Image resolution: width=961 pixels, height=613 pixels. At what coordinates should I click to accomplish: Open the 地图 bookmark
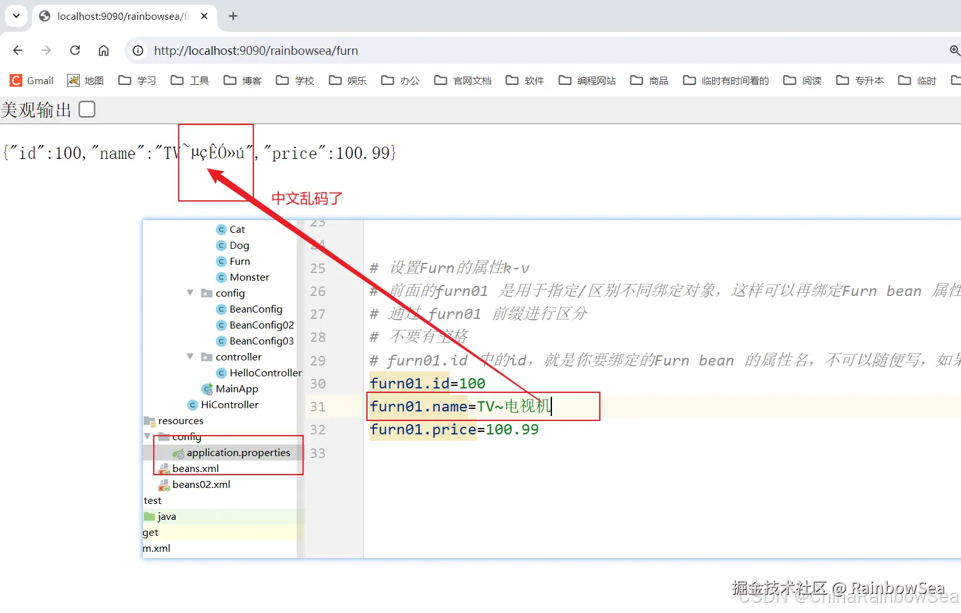pyautogui.click(x=86, y=80)
